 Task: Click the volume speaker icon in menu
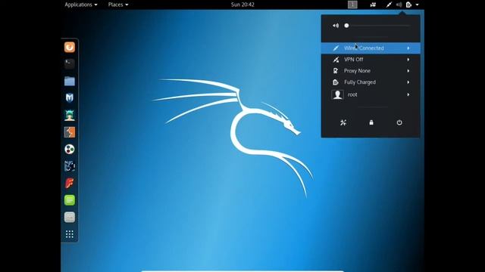point(336,26)
